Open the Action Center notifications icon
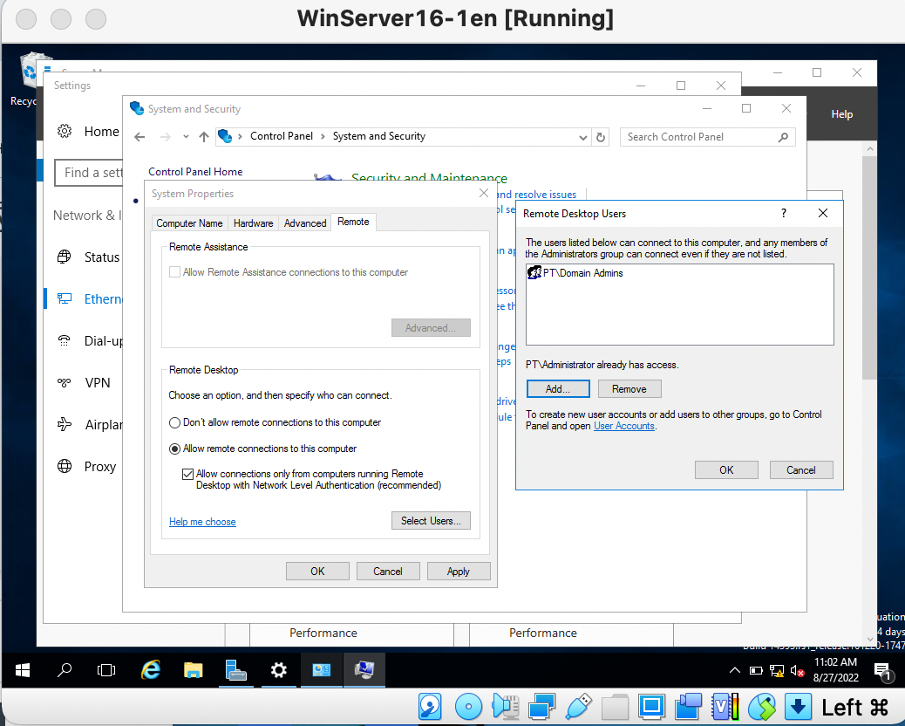 click(882, 672)
